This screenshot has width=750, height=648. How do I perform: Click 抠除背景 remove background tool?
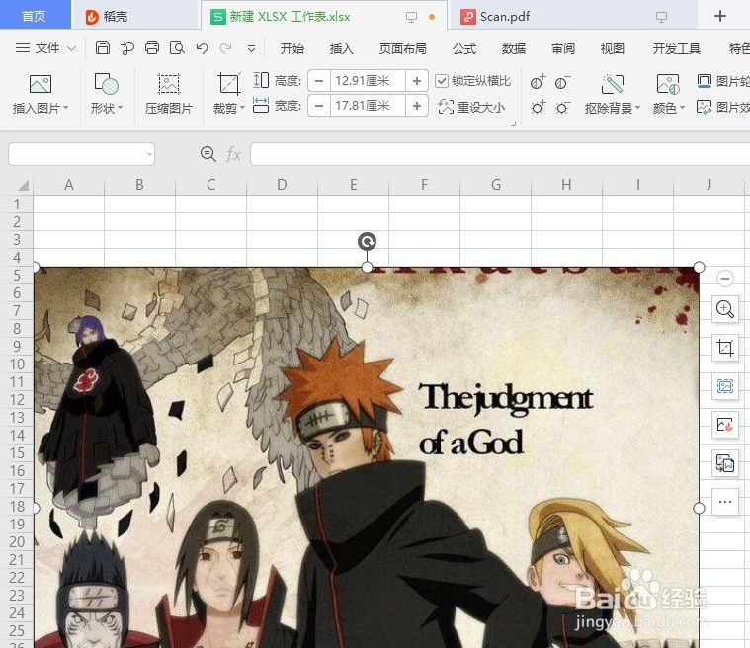point(613,85)
